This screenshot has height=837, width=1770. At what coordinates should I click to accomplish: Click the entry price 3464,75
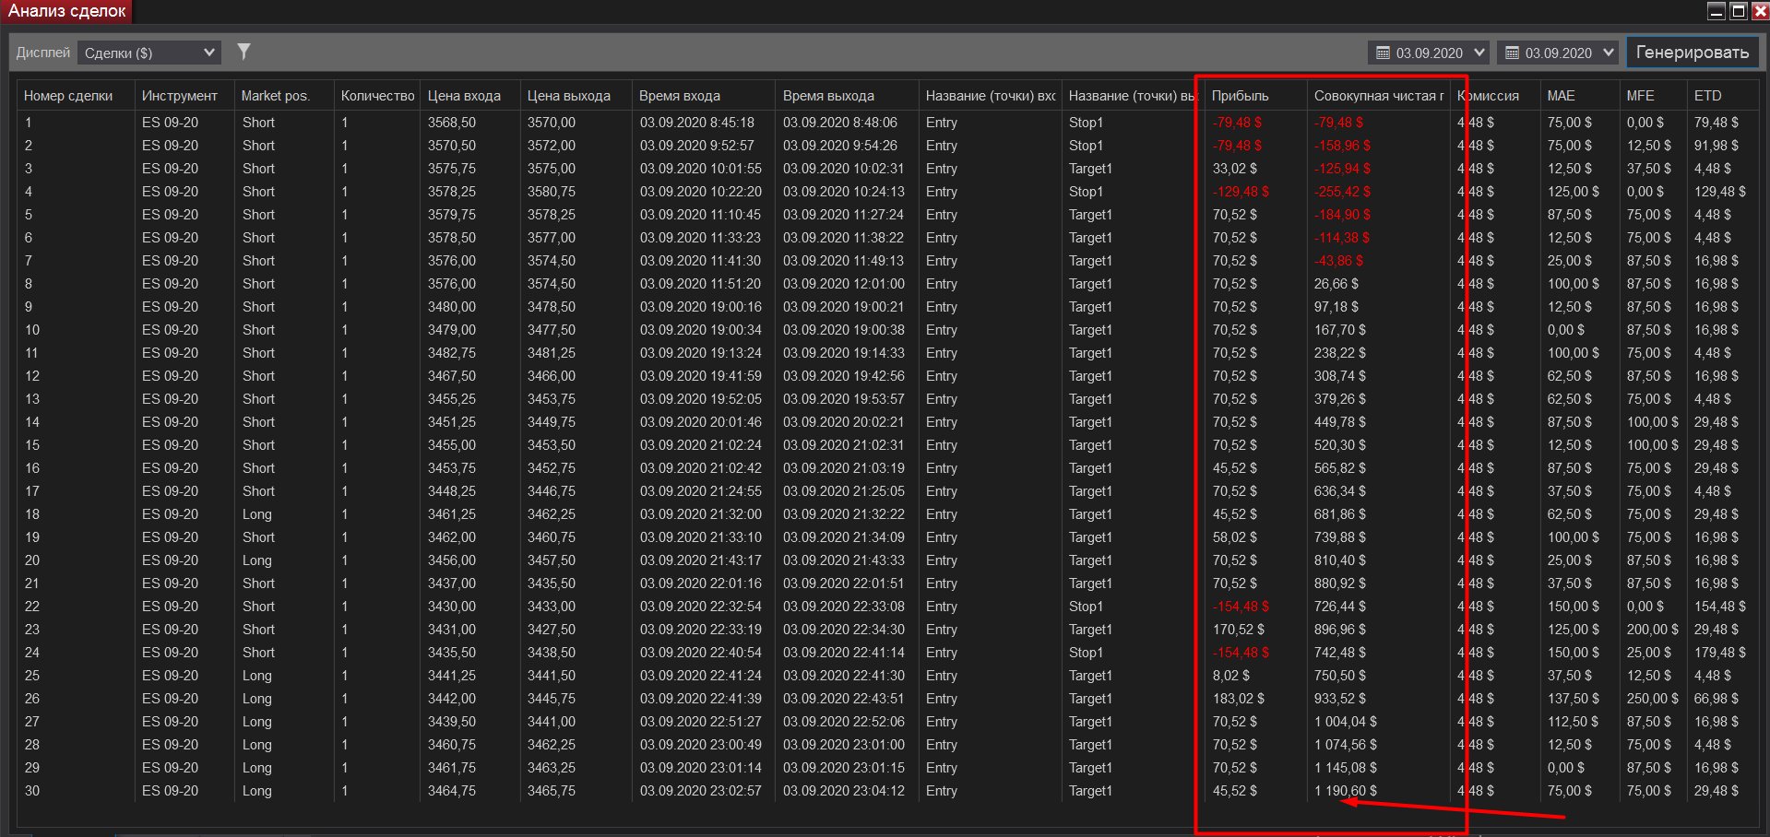[x=452, y=791]
